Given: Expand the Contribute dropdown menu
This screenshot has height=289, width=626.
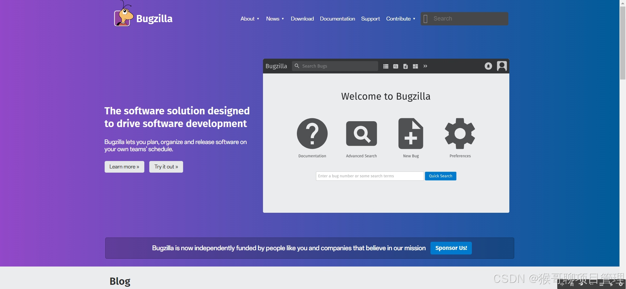Looking at the screenshot, I should [401, 19].
